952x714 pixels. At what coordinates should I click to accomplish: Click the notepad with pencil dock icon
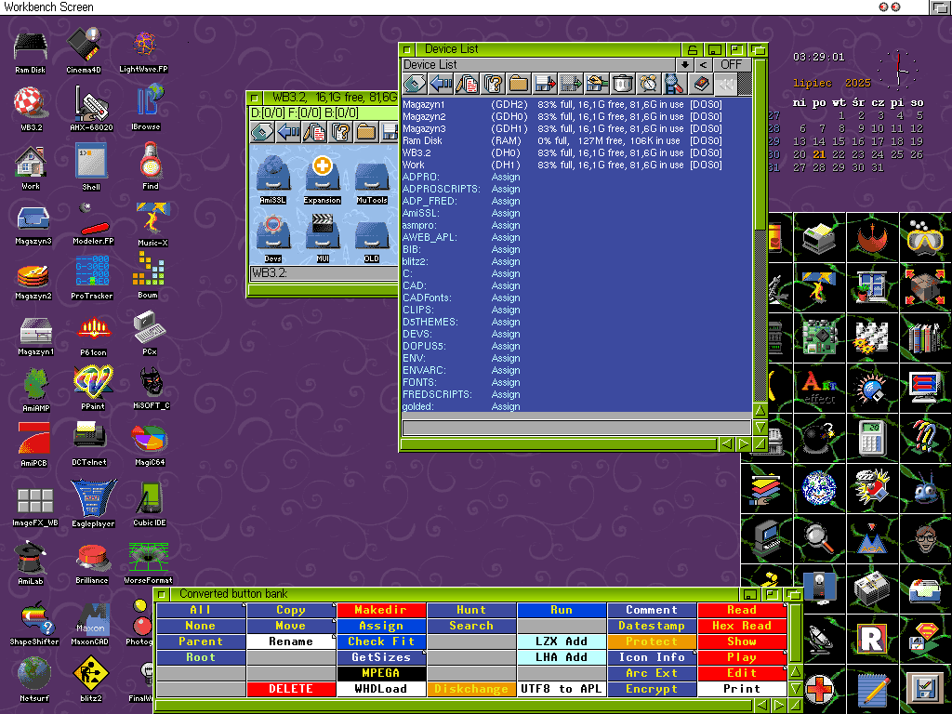[872, 689]
